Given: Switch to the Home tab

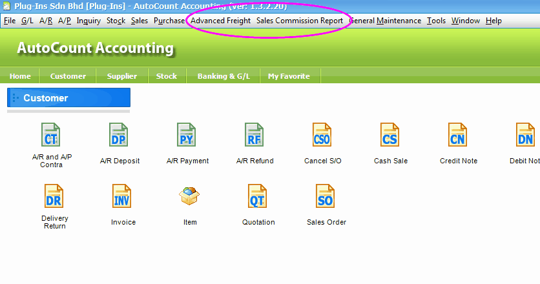Looking at the screenshot, I should 20,76.
